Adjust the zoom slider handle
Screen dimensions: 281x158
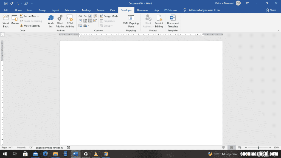point(258,147)
